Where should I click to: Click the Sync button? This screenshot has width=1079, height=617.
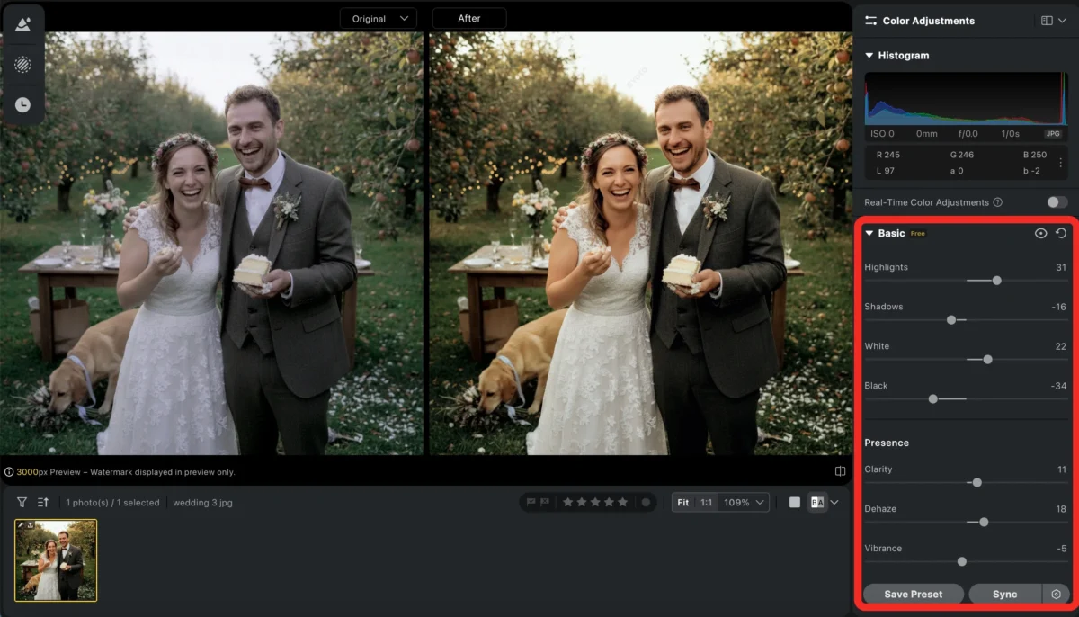coord(1004,595)
